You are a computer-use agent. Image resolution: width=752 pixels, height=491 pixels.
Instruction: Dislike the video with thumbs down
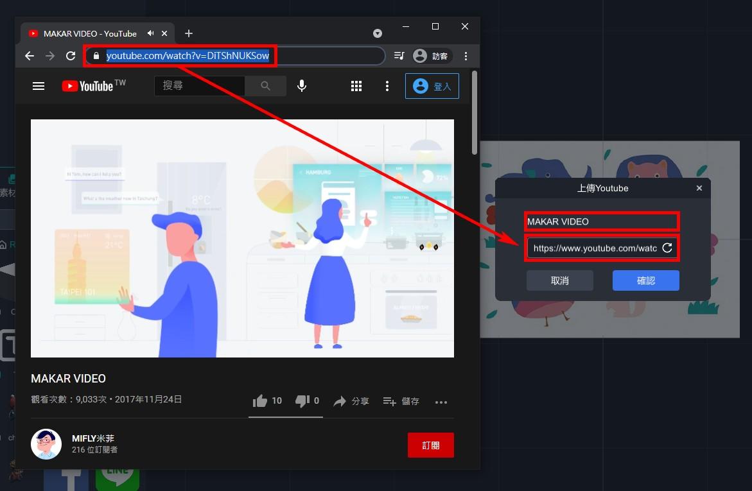pos(307,401)
